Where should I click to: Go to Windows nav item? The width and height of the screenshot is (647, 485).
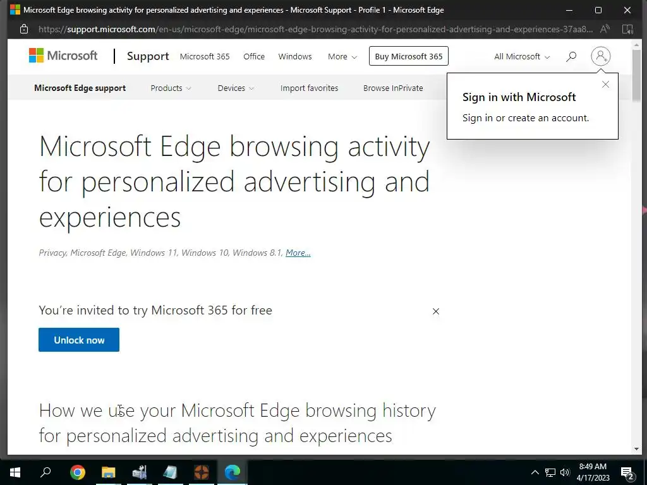click(295, 56)
